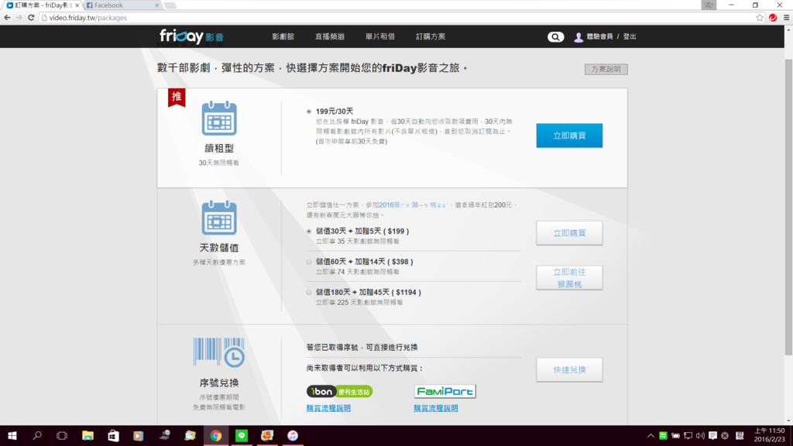This screenshot has width=793, height=446.
Task: Select 儲值60天 + 加贈14天 option
Action: [x=309, y=262]
